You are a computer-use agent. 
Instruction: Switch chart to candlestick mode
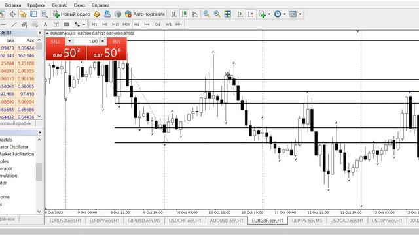[185, 14]
